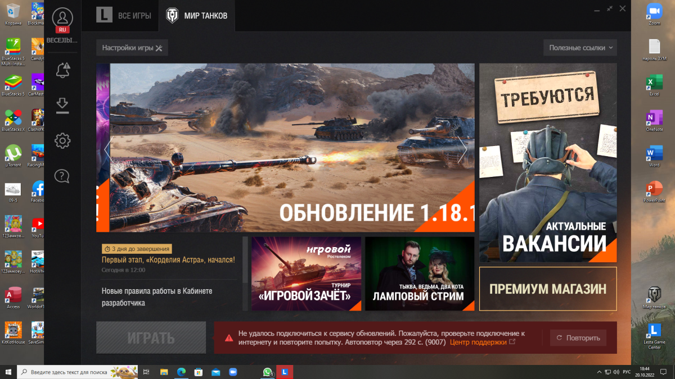Open BlueStacks X desktop icon
The height and width of the screenshot is (379, 675).
[x=13, y=120]
